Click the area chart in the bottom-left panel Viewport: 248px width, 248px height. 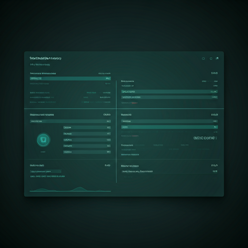click(x=70, y=189)
